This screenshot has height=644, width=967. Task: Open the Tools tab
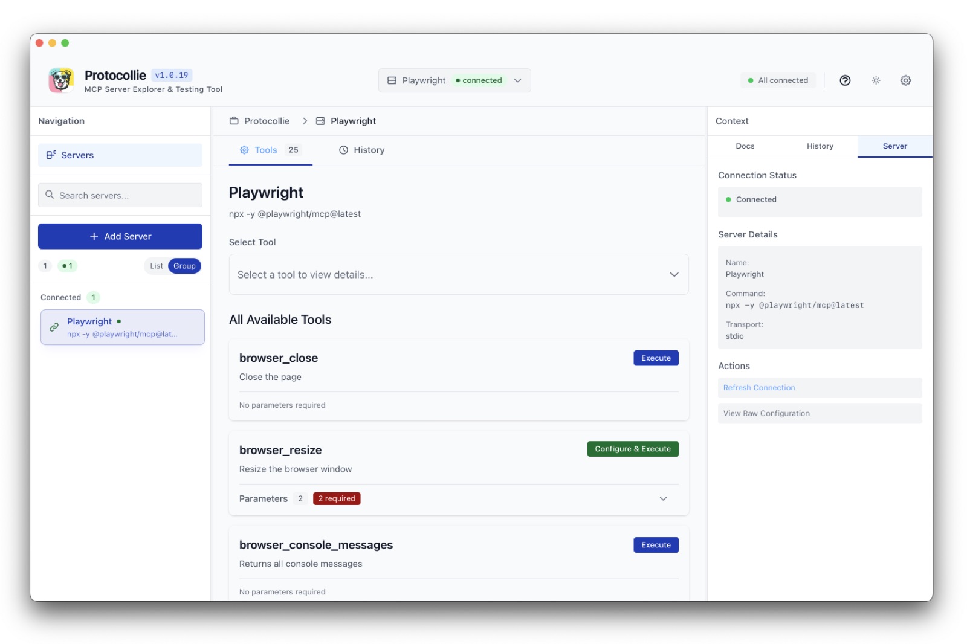[270, 150]
